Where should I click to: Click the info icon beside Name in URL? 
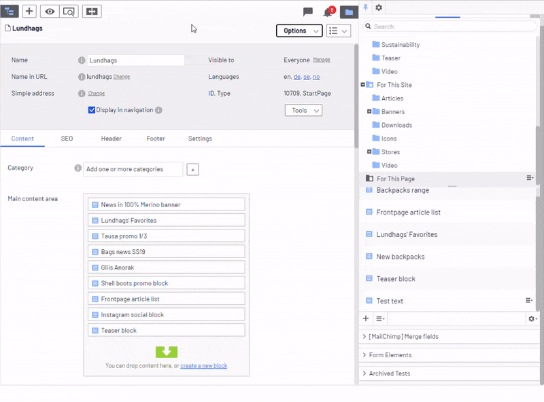point(82,77)
